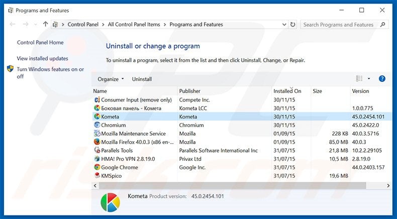Click the Mozilla Maintenance Service icon
Image resolution: width=397 pixels, height=219 pixels.
point(97,134)
